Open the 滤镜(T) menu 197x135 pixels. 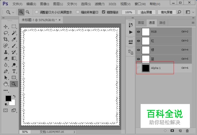100,4
